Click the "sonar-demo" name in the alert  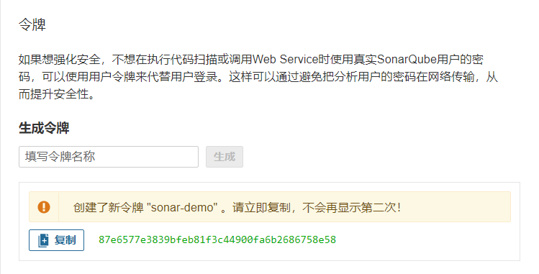point(182,207)
